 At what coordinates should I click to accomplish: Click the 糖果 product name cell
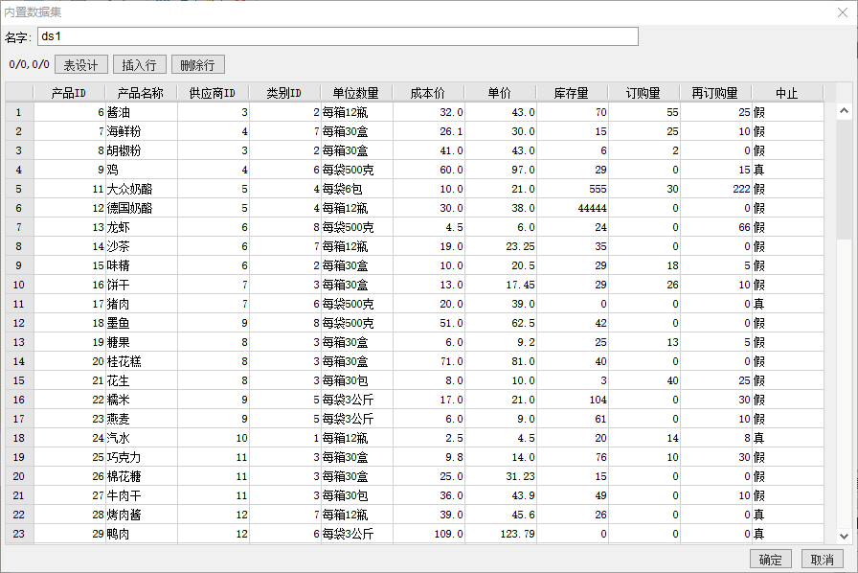click(x=141, y=342)
